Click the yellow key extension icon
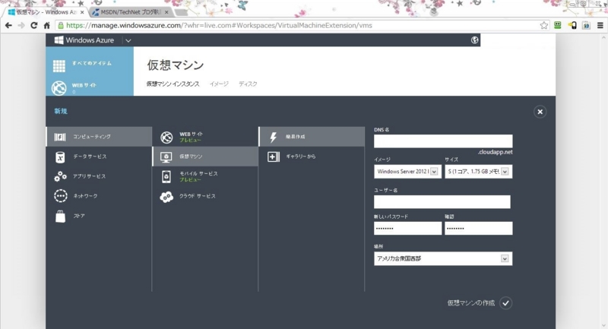The height and width of the screenshot is (329, 608). pos(572,26)
